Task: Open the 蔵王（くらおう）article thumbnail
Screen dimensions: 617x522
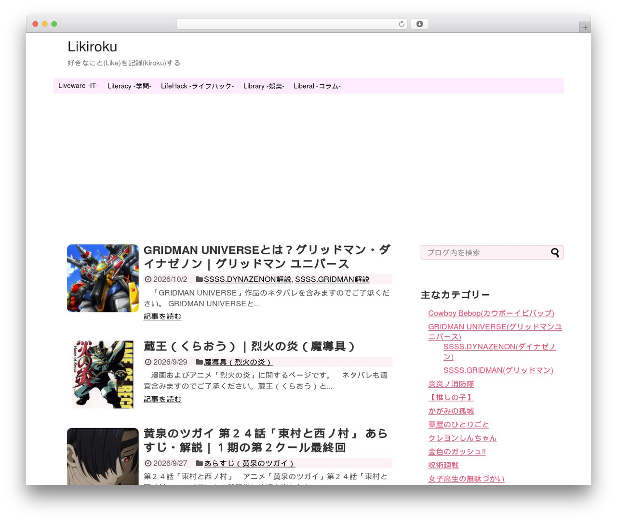Action: click(103, 375)
